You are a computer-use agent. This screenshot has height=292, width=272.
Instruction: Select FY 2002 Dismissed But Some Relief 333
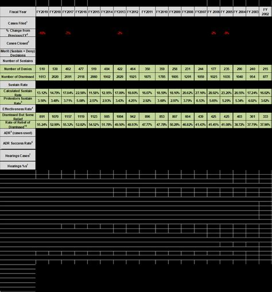click(265, 116)
